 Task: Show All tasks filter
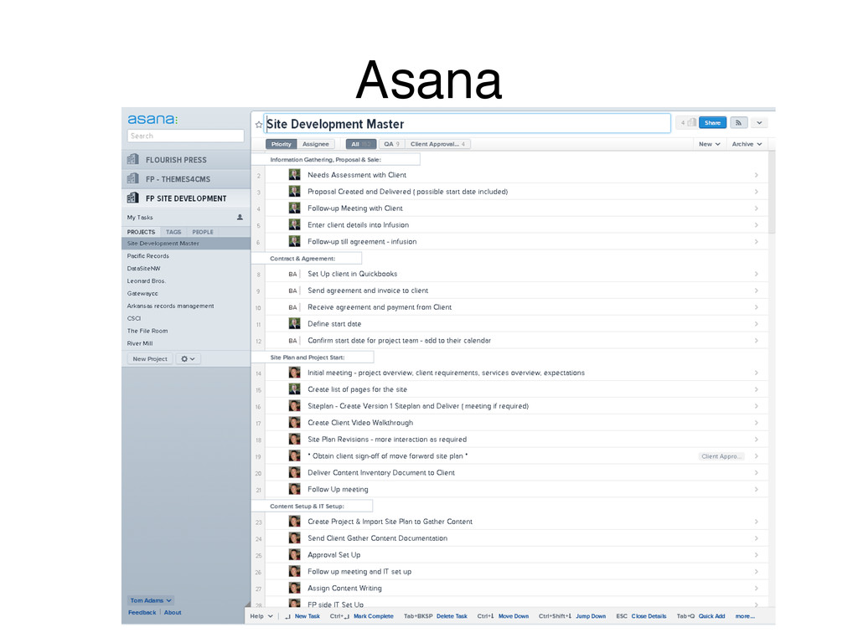(360, 144)
